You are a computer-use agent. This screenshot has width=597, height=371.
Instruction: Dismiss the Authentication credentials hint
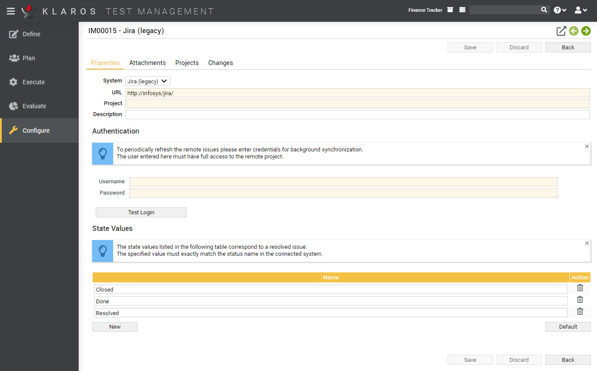pos(587,146)
